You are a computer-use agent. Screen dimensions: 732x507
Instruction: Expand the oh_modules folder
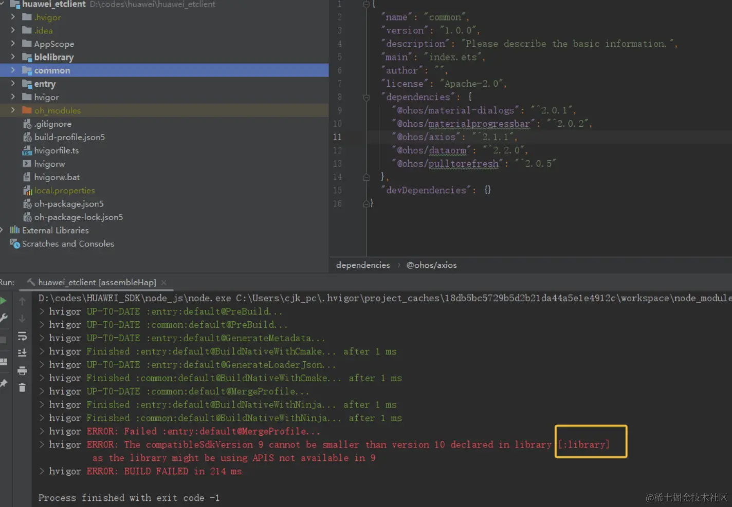(x=13, y=110)
